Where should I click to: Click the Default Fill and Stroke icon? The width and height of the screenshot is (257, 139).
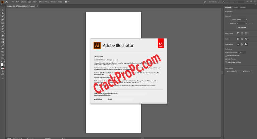(1, 62)
